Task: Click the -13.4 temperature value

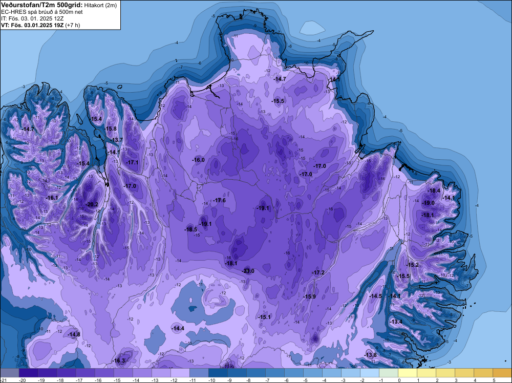Action: (x=396, y=322)
